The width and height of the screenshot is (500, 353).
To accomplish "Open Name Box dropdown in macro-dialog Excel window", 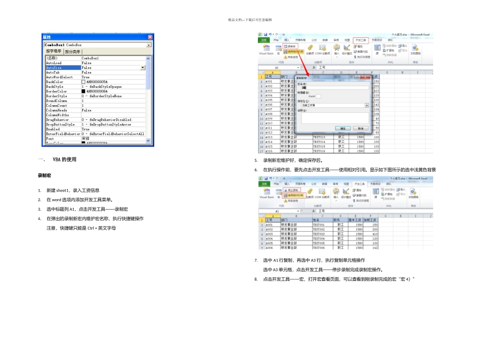I will (x=298, y=67).
